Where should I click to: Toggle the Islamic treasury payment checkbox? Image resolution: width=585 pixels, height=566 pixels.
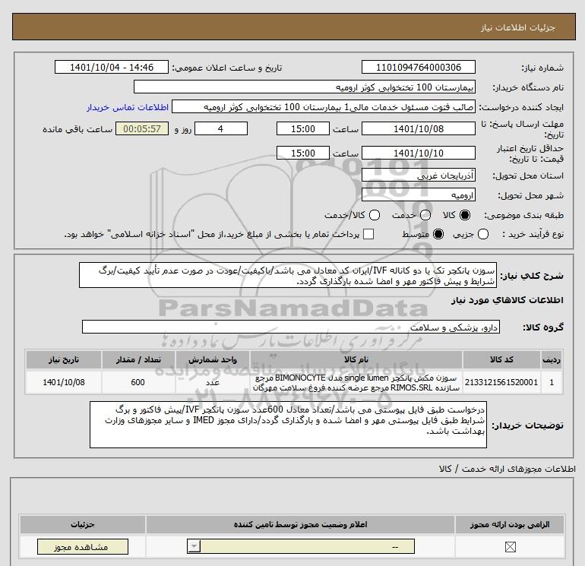point(368,234)
